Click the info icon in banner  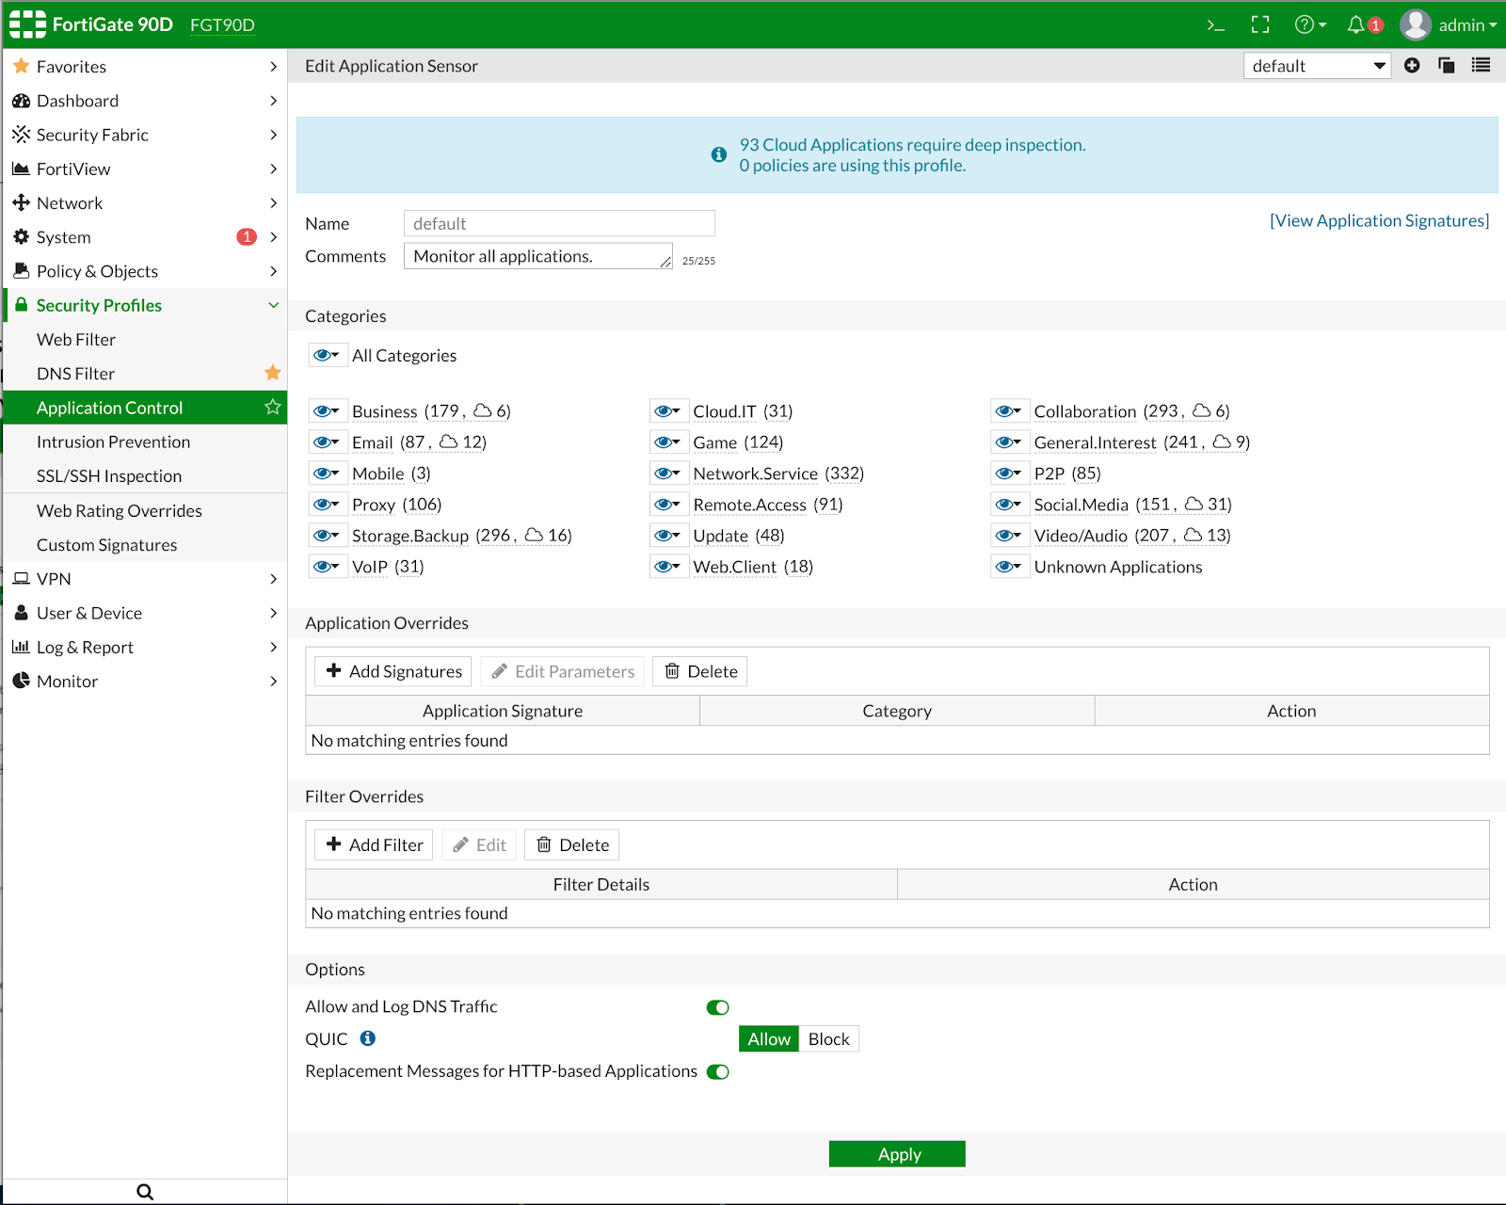(719, 154)
